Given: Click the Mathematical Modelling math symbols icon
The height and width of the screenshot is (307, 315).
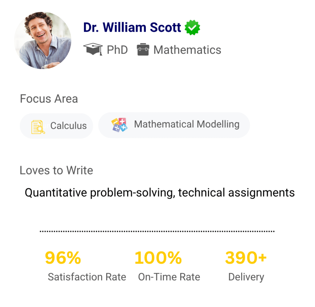Looking at the screenshot, I should click(x=119, y=125).
